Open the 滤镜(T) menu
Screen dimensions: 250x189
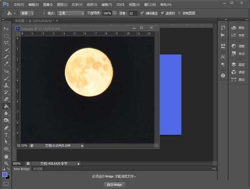[107, 5]
